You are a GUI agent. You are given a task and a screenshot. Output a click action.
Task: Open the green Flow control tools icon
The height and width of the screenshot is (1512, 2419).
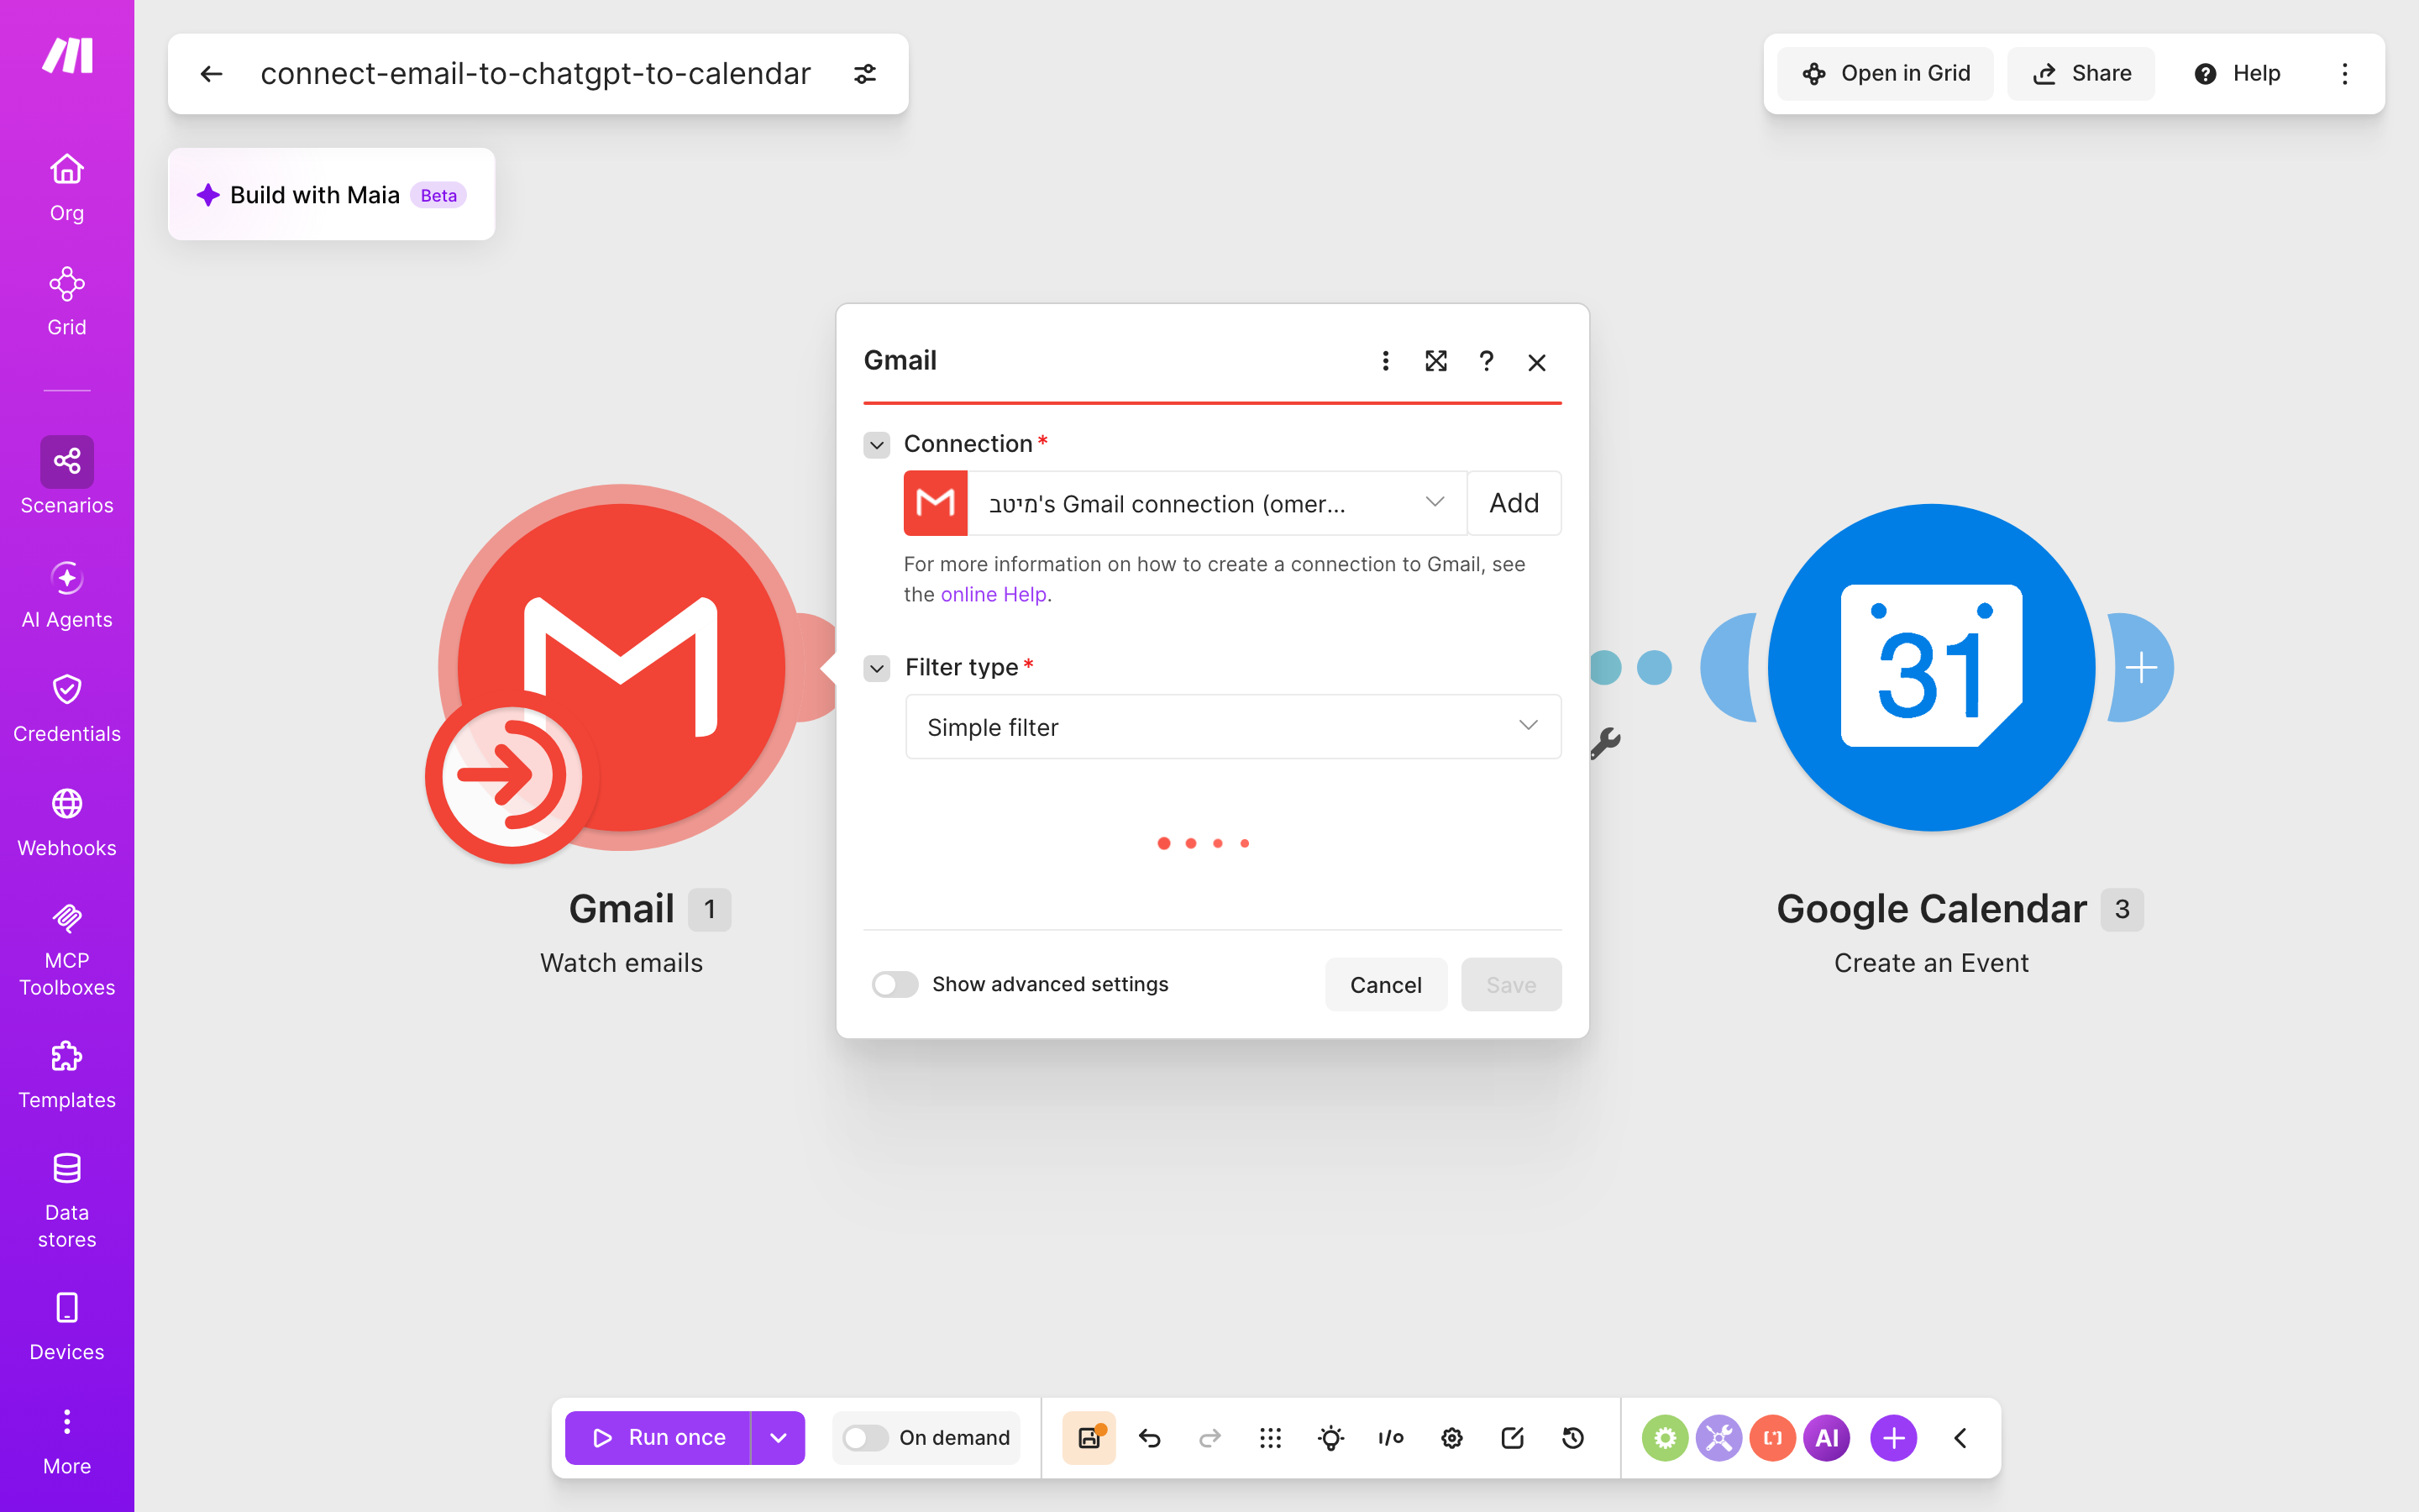click(x=1666, y=1438)
